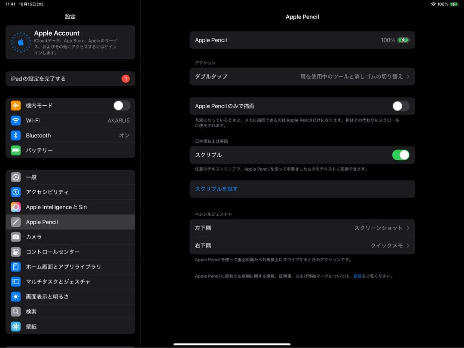The height and width of the screenshot is (348, 464).
Task: Select the Wi-Fi icon in sidebar
Action: click(15, 121)
